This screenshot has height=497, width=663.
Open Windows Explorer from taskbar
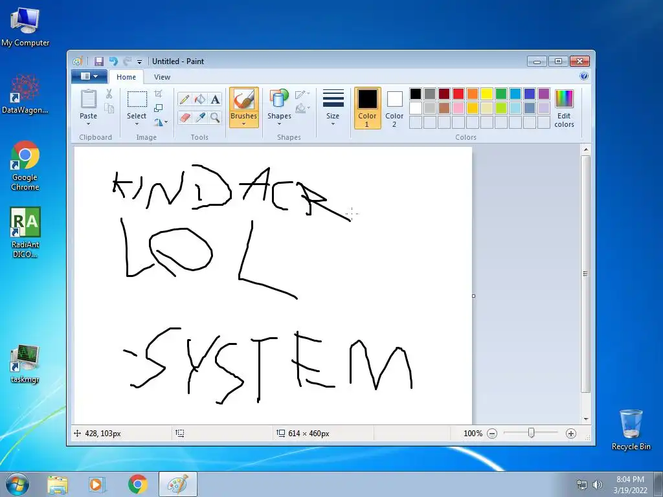58,485
